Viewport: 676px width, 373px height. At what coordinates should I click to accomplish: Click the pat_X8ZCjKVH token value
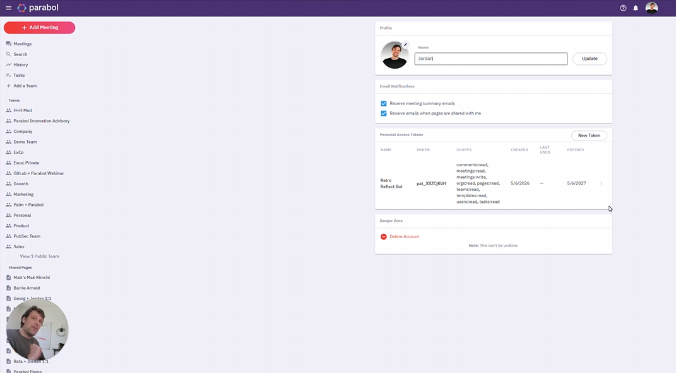[x=431, y=183]
